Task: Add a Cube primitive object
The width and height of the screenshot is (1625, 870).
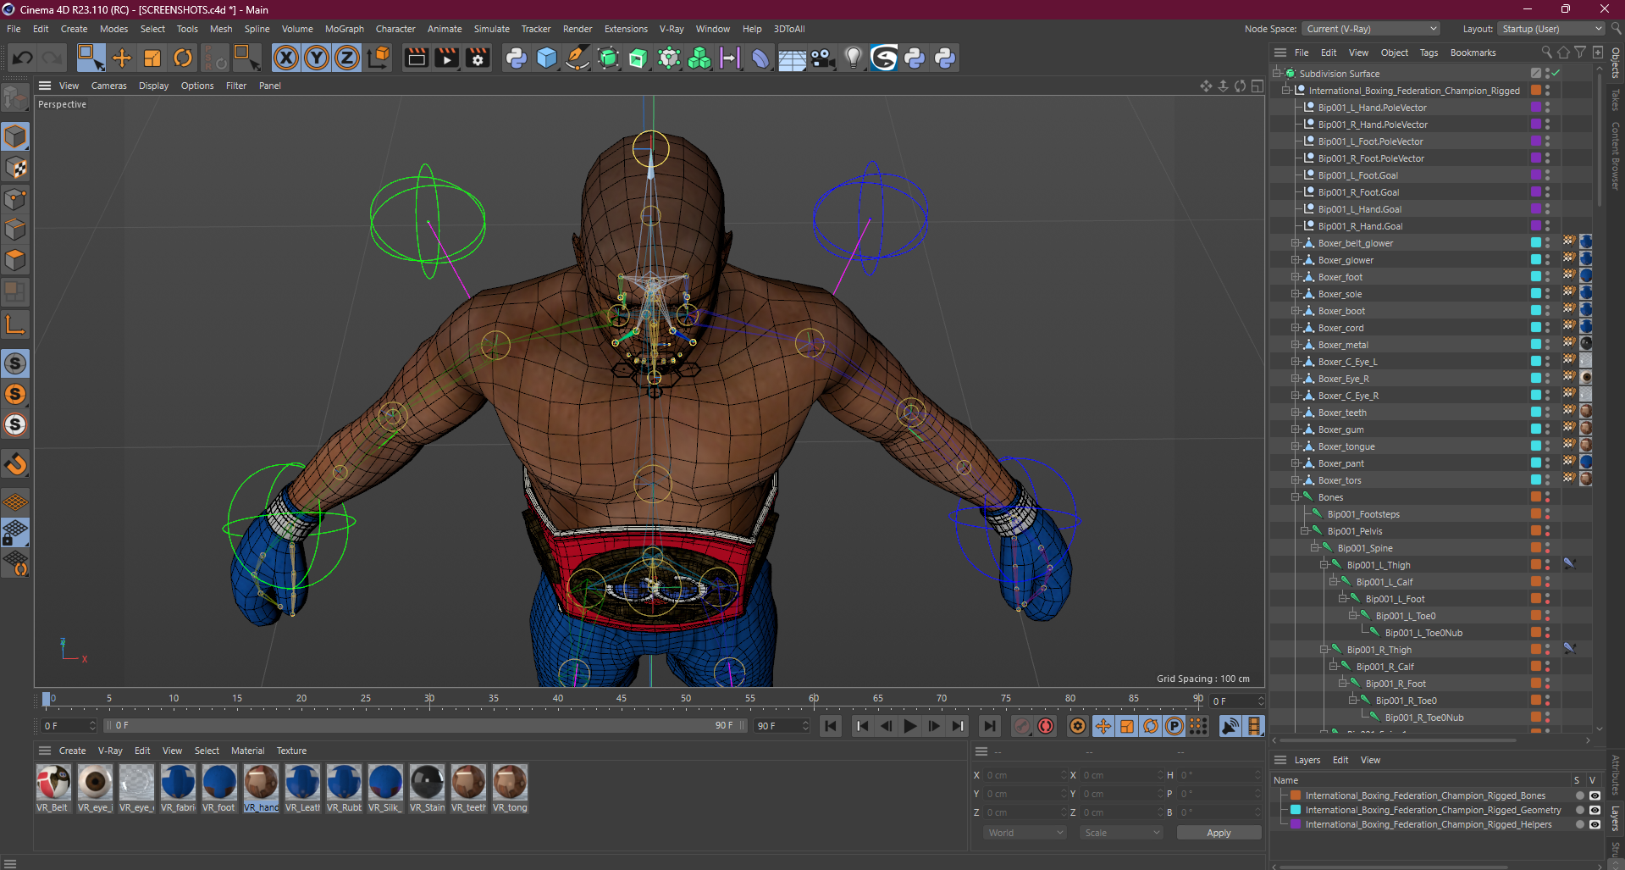Action: (547, 58)
